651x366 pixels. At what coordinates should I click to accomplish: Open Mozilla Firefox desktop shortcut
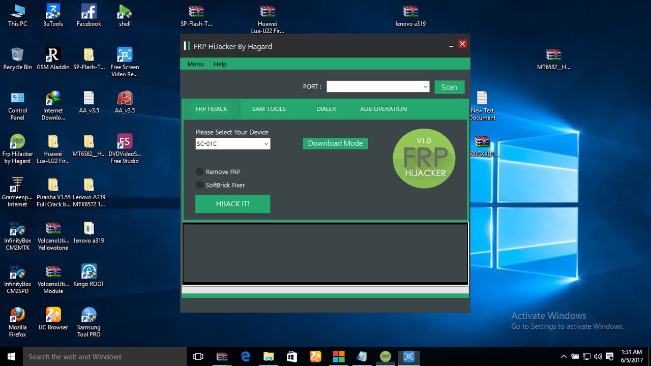click(17, 322)
